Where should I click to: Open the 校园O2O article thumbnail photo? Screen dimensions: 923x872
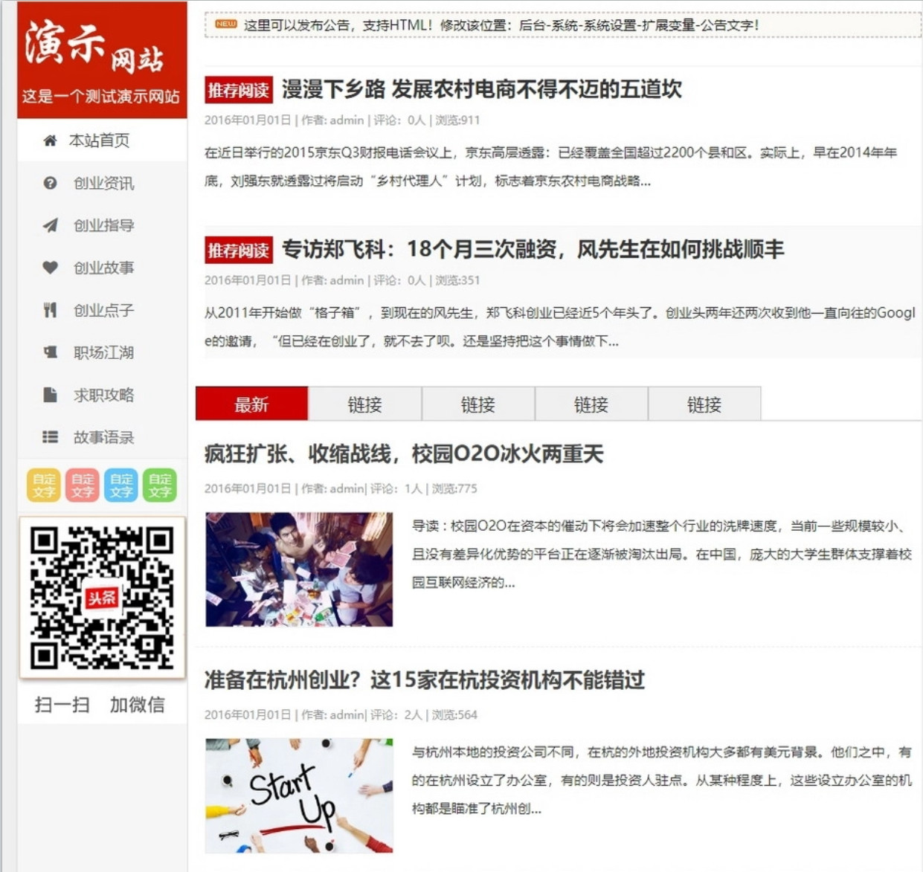pos(299,569)
